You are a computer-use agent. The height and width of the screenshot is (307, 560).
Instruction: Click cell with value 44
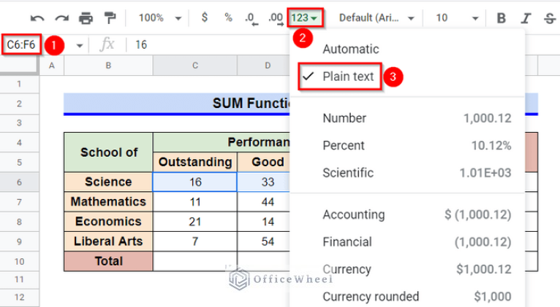point(265,202)
